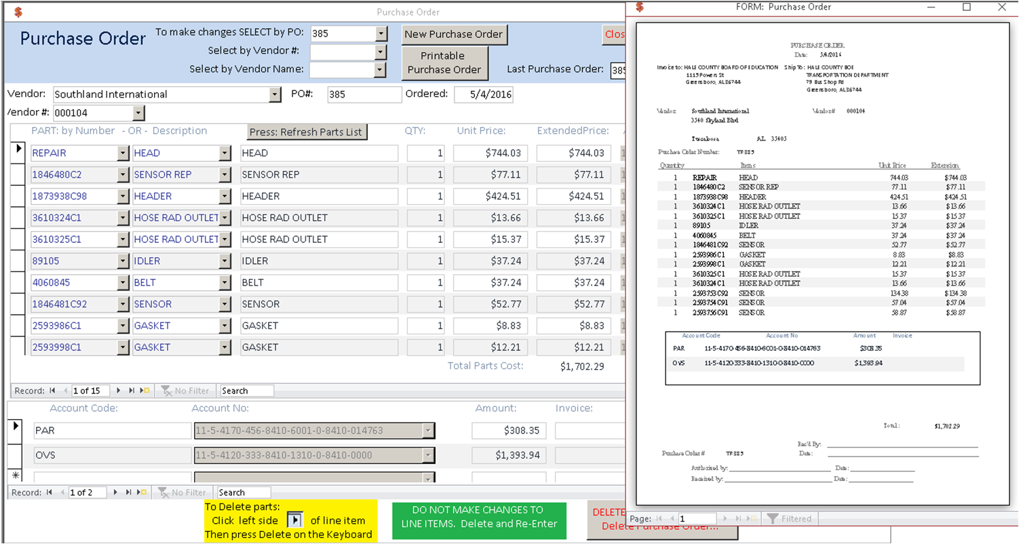The height and width of the screenshot is (544, 1019).
Task: Click the Extended Price field $52.77
Action: (574, 304)
